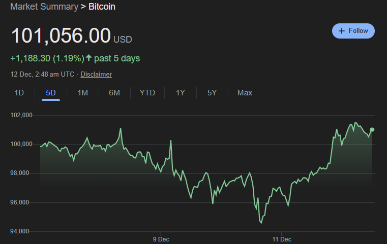387x244 pixels.
Task: Click the 101,056.00 price value
Action: (61, 36)
